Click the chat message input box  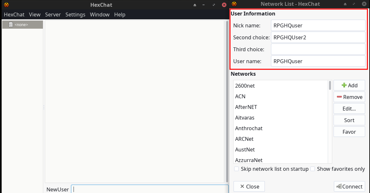click(x=150, y=189)
